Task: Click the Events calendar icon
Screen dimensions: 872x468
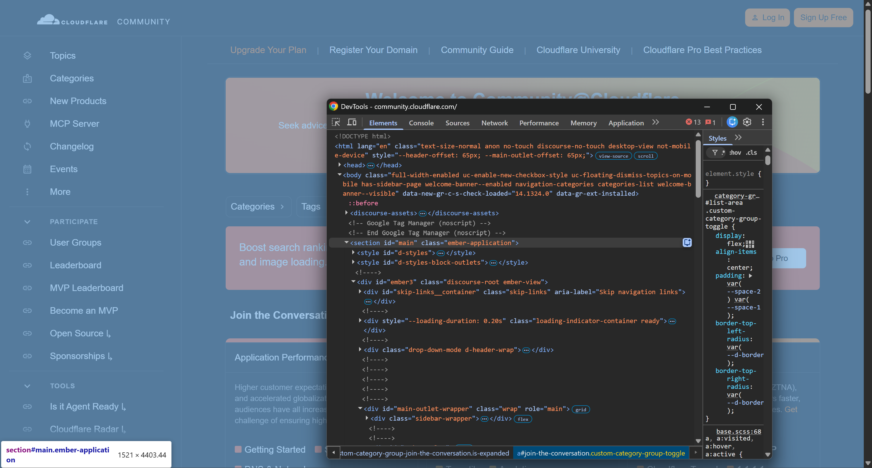Action: point(28,169)
